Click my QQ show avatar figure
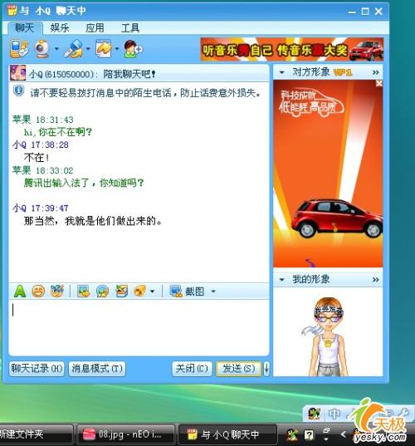The width and height of the screenshot is (415, 446). pyautogui.click(x=328, y=336)
